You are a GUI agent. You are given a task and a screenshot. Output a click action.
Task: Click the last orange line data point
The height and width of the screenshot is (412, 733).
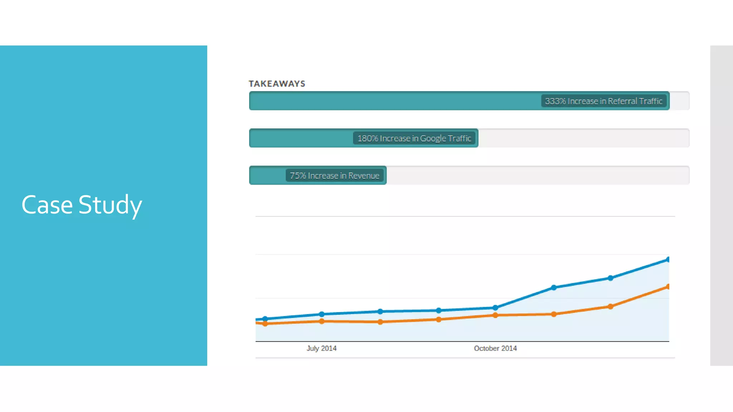pyautogui.click(x=668, y=287)
